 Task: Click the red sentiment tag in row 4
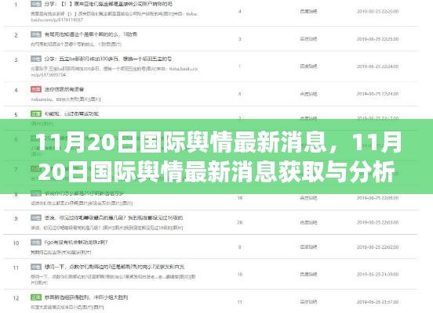36,89
